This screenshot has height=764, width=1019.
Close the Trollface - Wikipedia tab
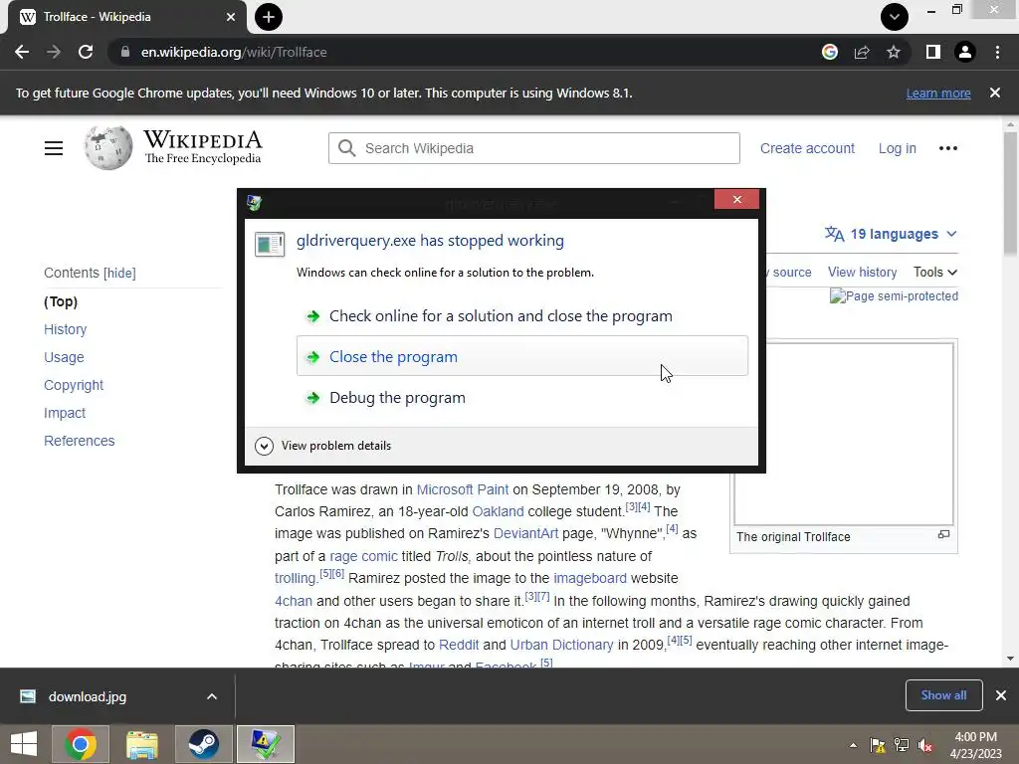pyautogui.click(x=231, y=17)
